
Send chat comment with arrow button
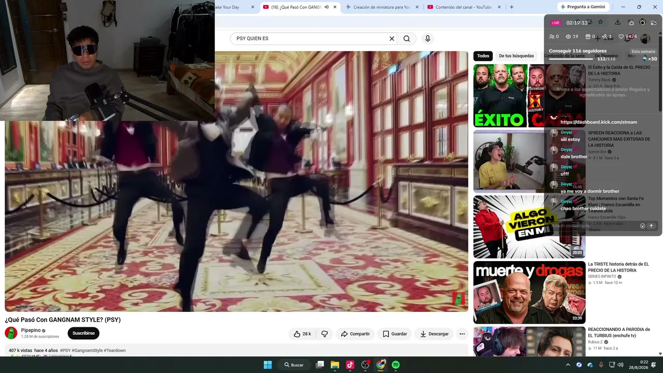[652, 226]
